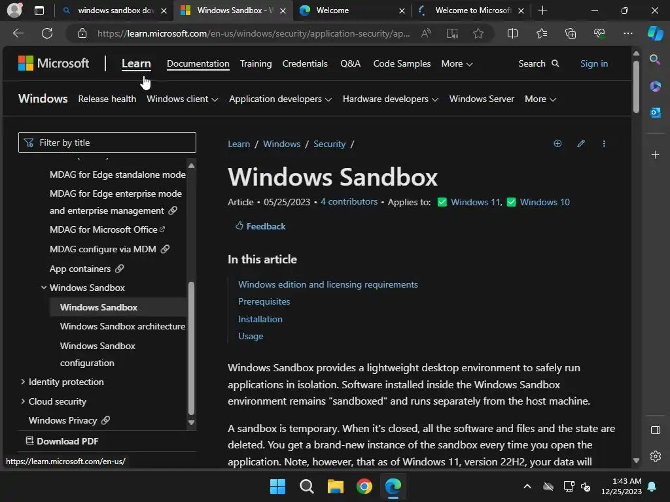Expand Application developers dropdown
Viewport: 670px width, 502px height.
280,99
